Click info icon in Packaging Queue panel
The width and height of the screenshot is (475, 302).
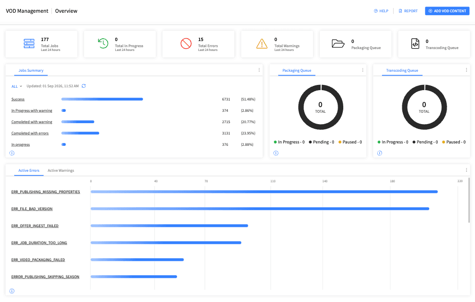click(x=276, y=153)
